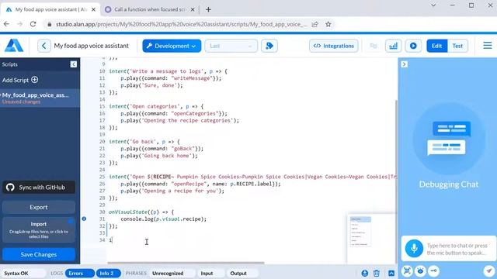Click the QR scan icon in debug chat
This screenshot has width=497, height=279.
click(407, 271)
